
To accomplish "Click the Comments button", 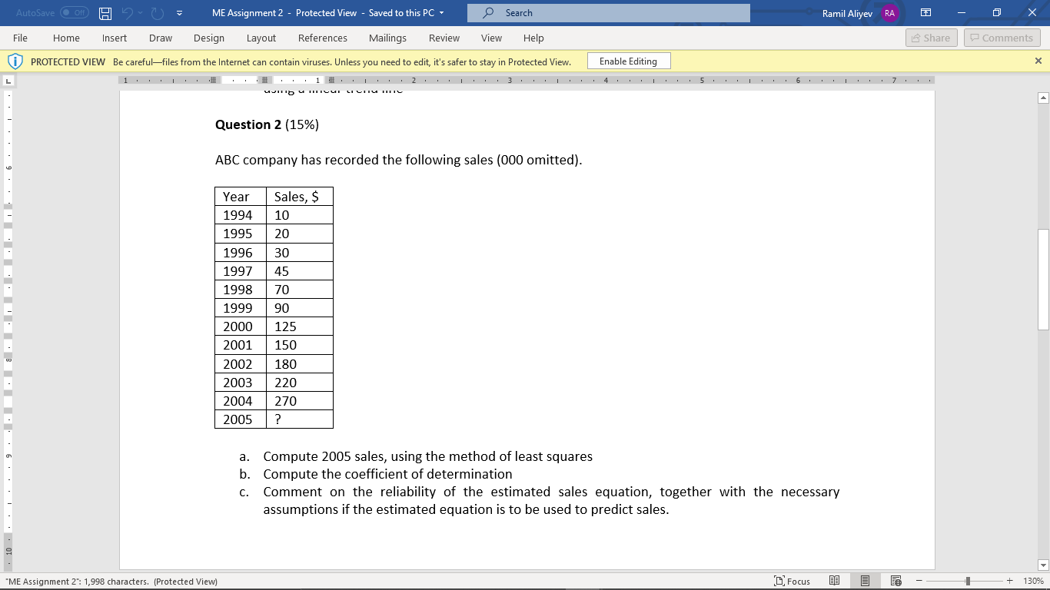I will (x=1002, y=38).
